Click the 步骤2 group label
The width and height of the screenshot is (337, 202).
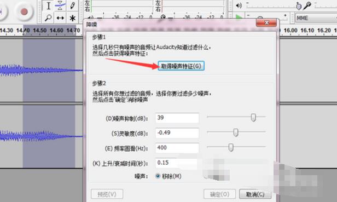click(99, 83)
